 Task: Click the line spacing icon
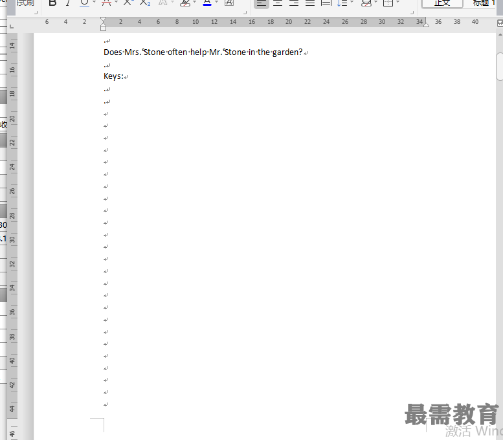[342, 3]
